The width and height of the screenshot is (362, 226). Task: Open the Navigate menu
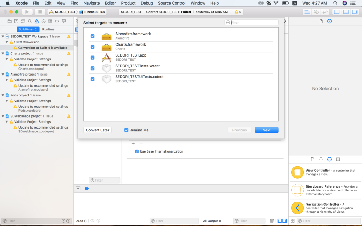(92, 3)
